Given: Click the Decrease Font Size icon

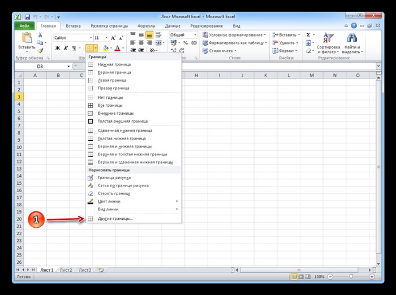Looking at the screenshot, I should click(121, 38).
